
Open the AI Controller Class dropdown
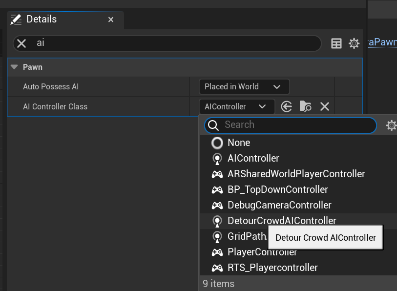pyautogui.click(x=236, y=106)
